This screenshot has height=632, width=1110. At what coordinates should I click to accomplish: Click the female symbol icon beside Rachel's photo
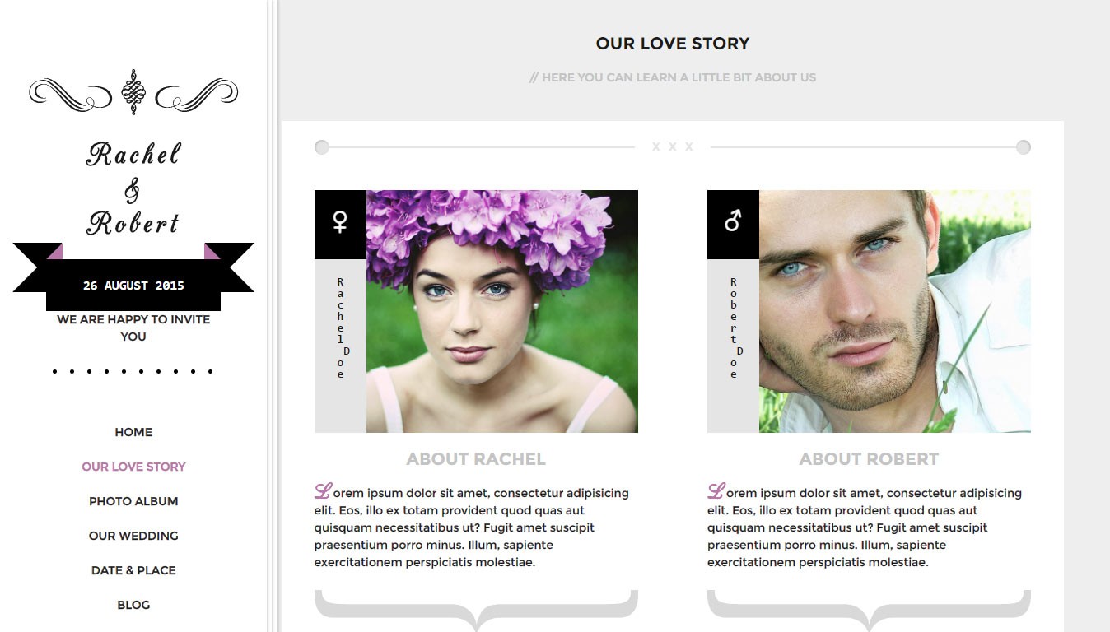pos(340,221)
